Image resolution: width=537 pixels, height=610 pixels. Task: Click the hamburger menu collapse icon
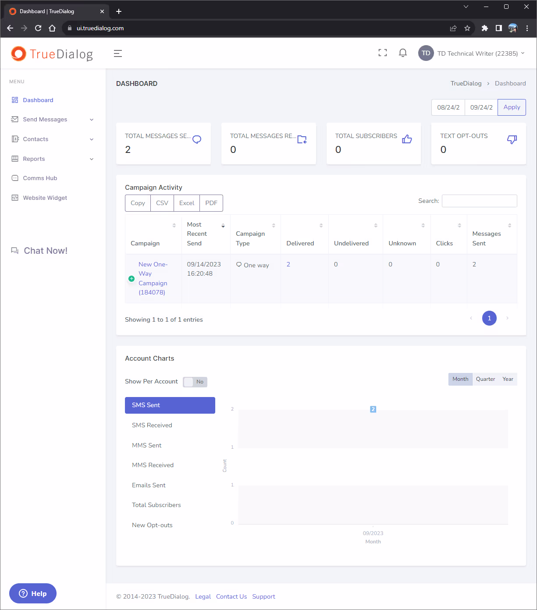tap(117, 53)
